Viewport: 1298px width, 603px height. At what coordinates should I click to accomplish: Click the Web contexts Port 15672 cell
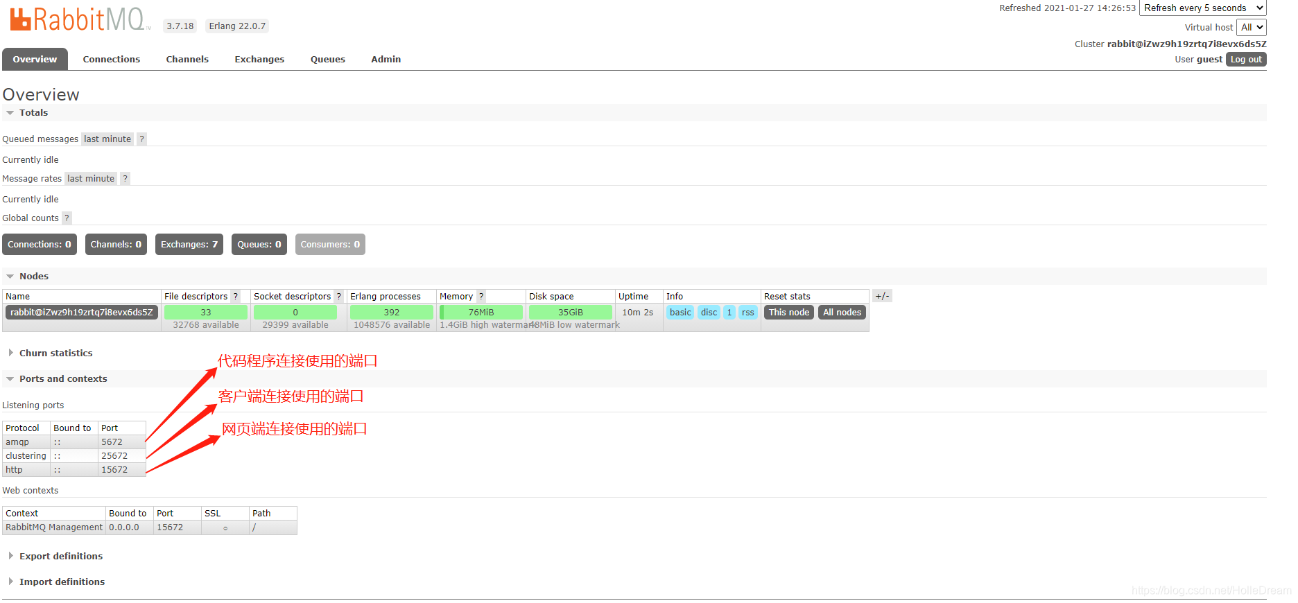click(x=178, y=527)
